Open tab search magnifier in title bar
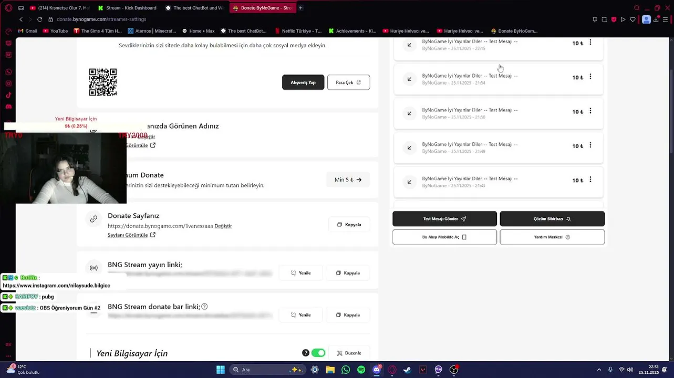 (637, 8)
